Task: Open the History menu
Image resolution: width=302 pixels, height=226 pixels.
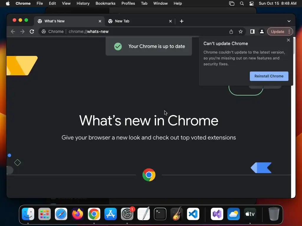Action: 83,3
